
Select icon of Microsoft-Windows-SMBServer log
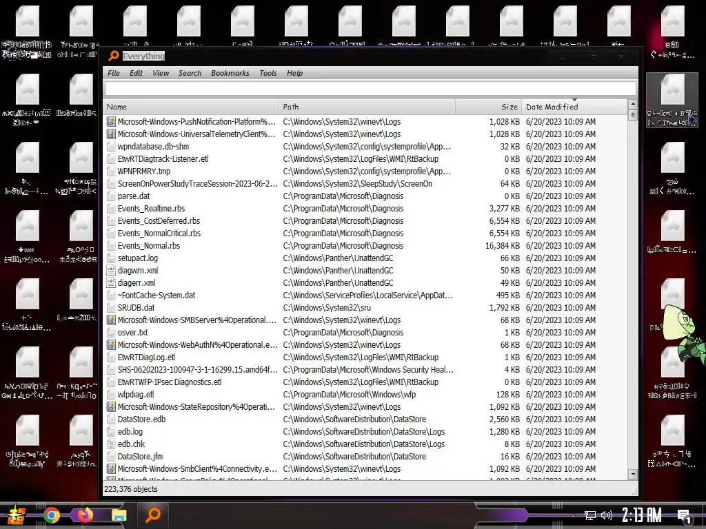(111, 320)
